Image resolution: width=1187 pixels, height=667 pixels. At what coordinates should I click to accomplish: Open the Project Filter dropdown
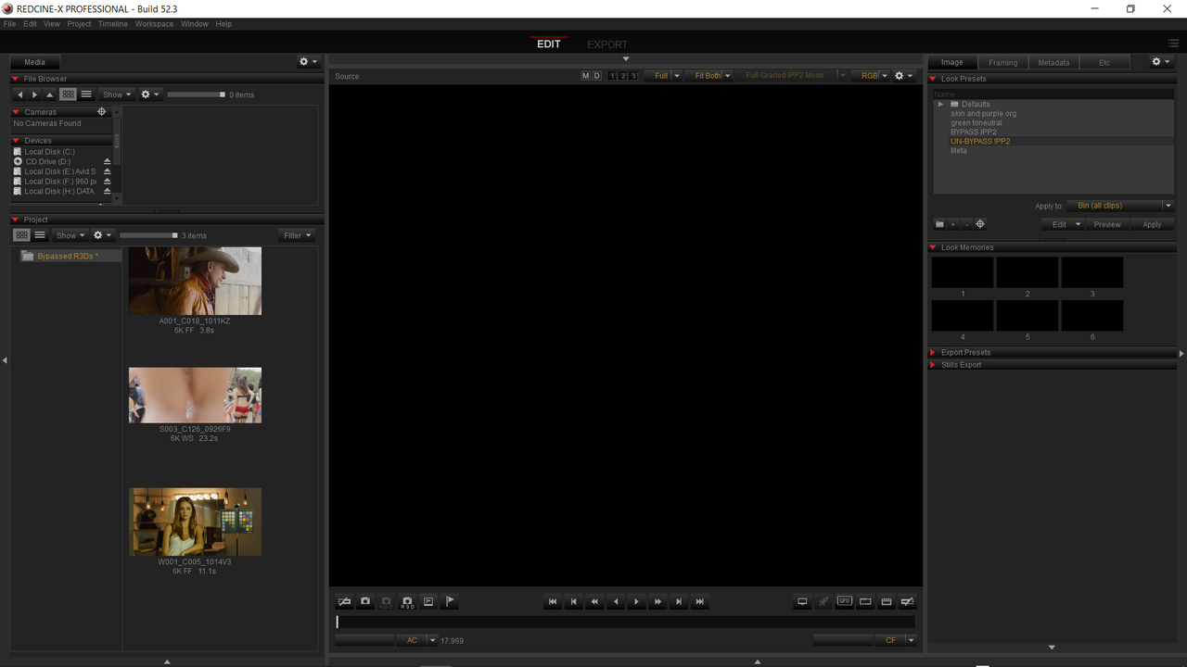coord(297,235)
